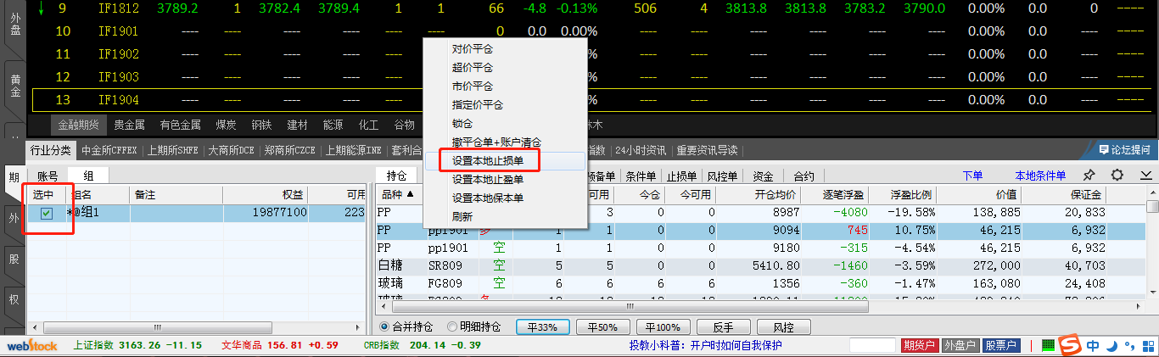Select the 明细持仓 radio button
Image resolution: width=1159 pixels, height=357 pixels.
tap(452, 326)
